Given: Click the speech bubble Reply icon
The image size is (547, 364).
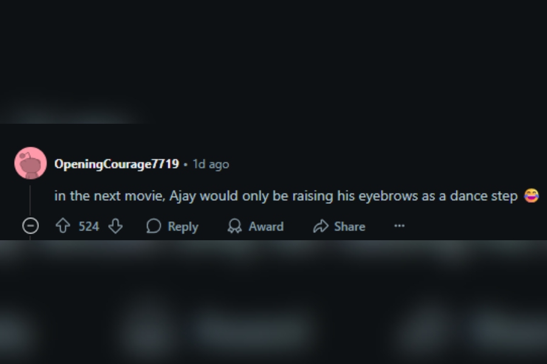Looking at the screenshot, I should (x=154, y=226).
